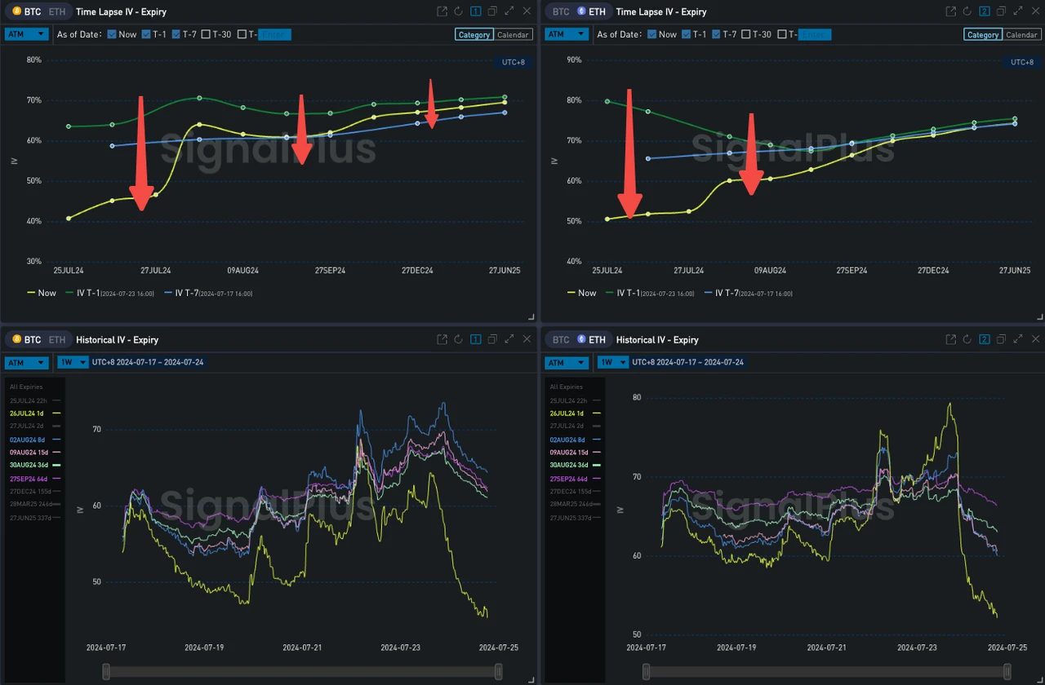The width and height of the screenshot is (1045, 685).
Task: Enable T-30 checkbox in BTC Time Lapse panel
Action: tap(206, 34)
